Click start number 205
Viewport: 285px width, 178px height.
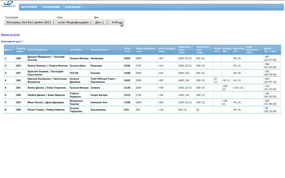coord(18,80)
